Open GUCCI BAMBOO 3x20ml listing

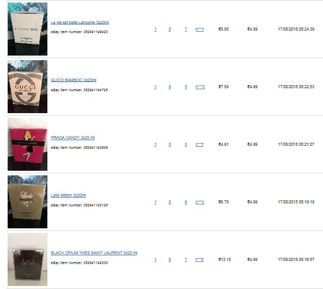[x=73, y=80]
